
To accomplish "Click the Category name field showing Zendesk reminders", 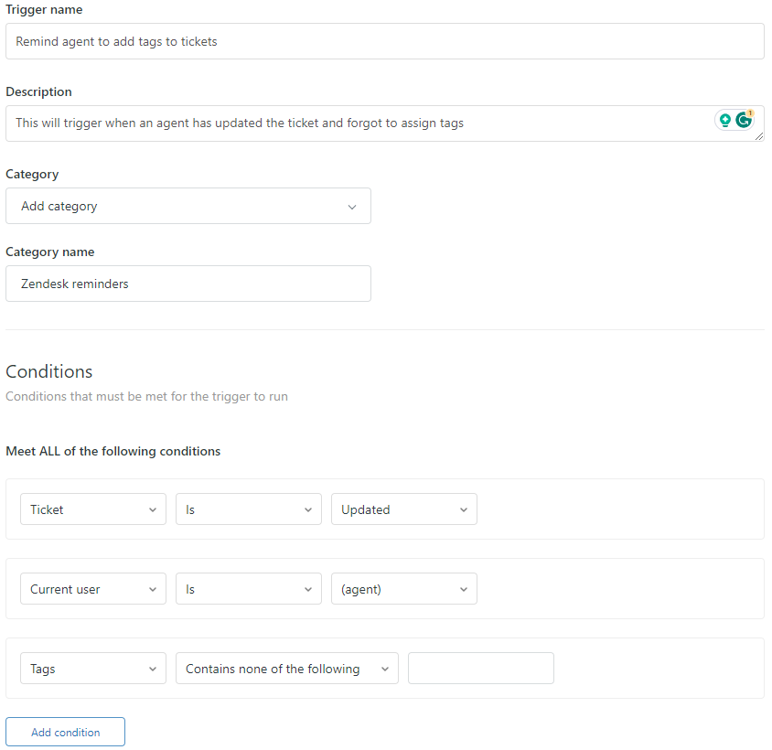I will point(188,284).
